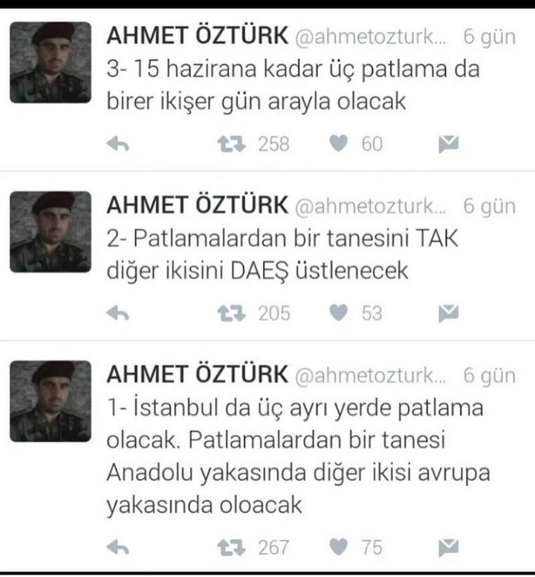Reply to the 'İstanbul da üç ayrı' tweet
Screen dimensions: 535x577
click(118, 548)
